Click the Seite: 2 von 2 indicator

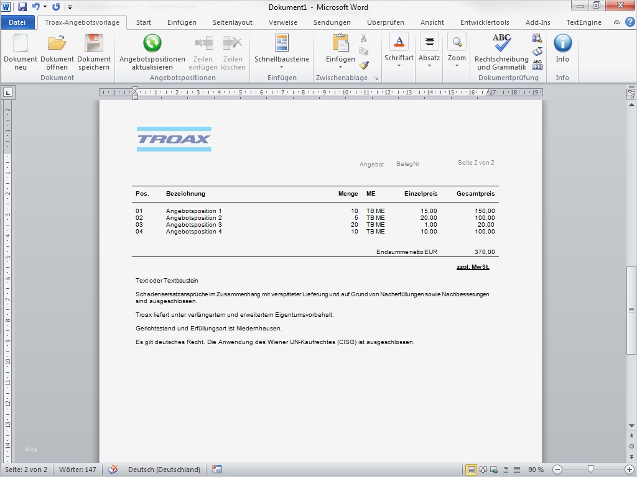click(26, 470)
